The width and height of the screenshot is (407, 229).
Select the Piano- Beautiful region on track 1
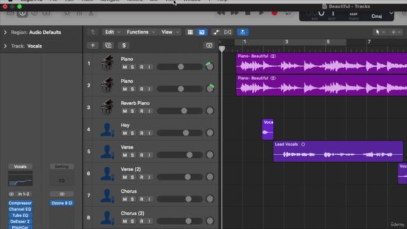point(321,64)
